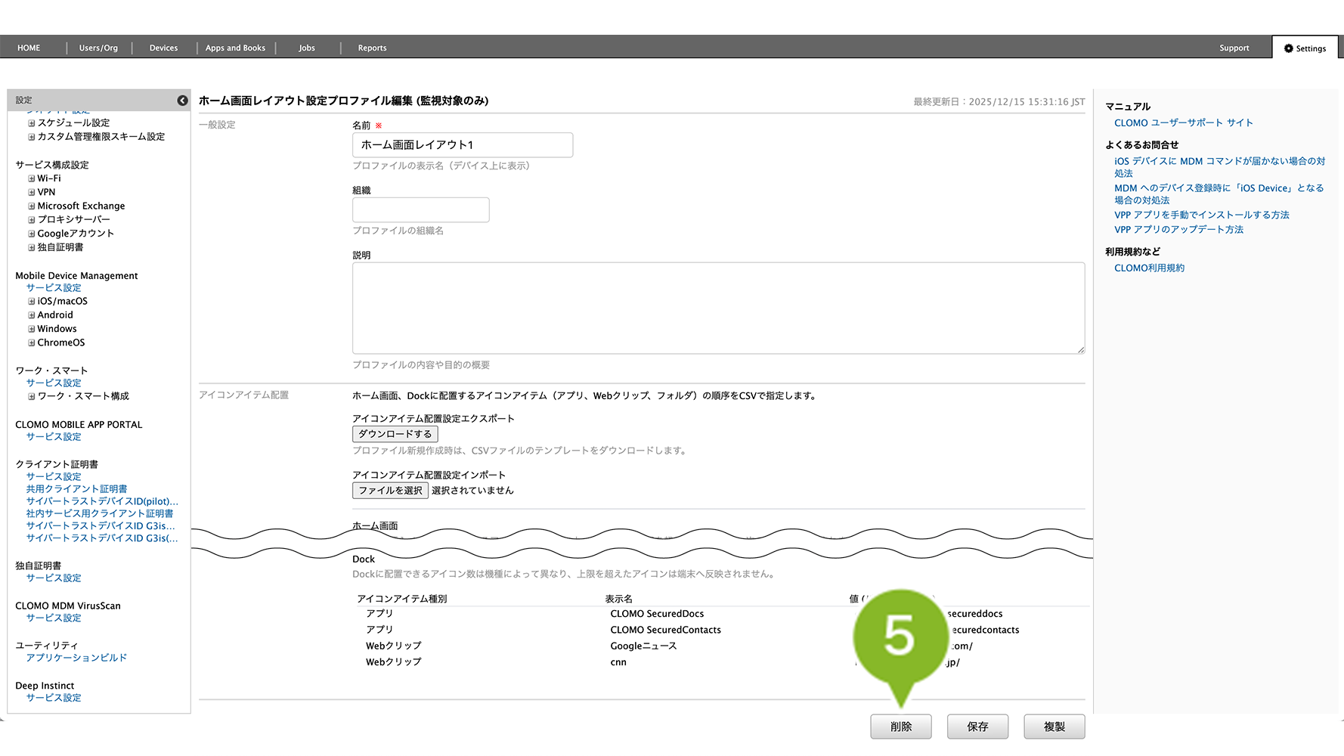The width and height of the screenshot is (1344, 756).
Task: Open the CLOMO利用規約 link
Action: 1149,268
